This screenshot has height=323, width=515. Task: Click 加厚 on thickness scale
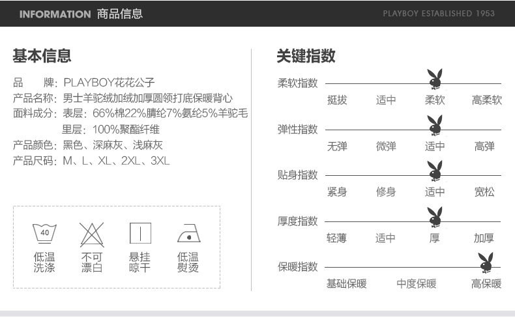coord(484,238)
